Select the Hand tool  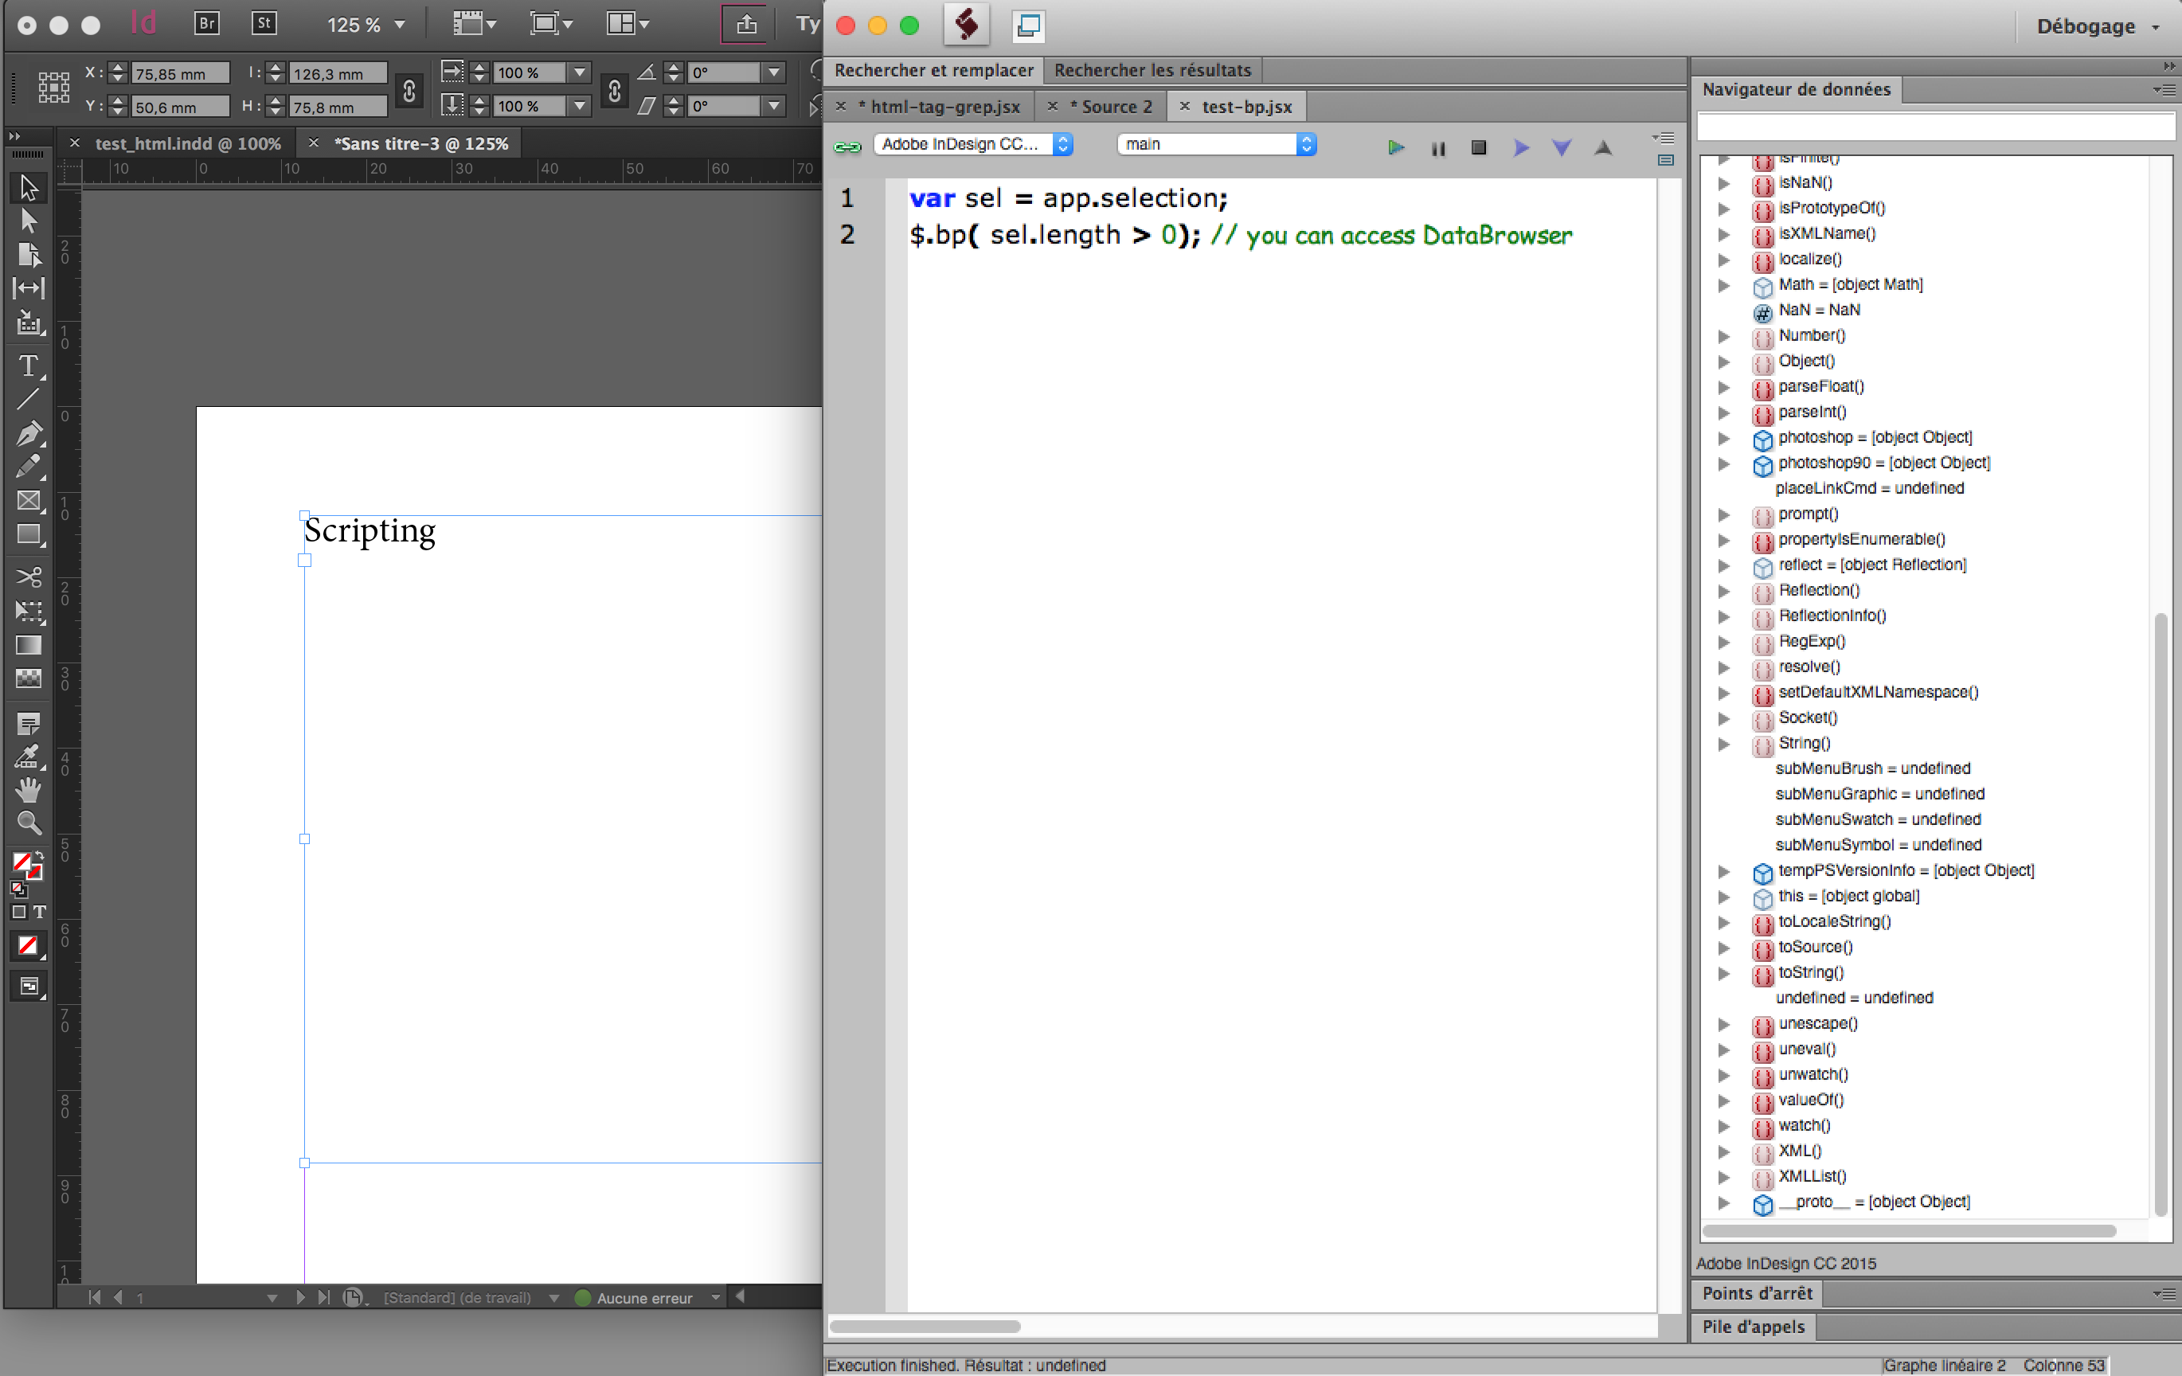(29, 790)
